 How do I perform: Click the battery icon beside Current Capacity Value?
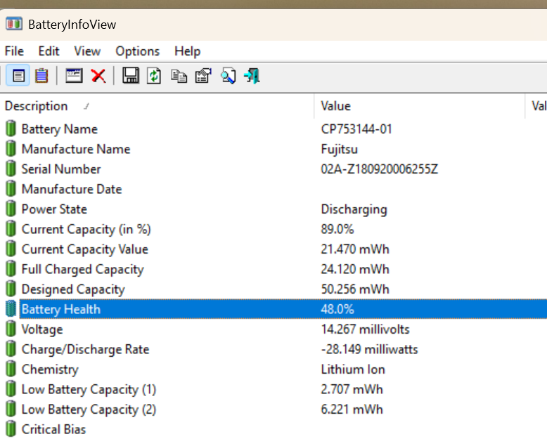(x=11, y=249)
